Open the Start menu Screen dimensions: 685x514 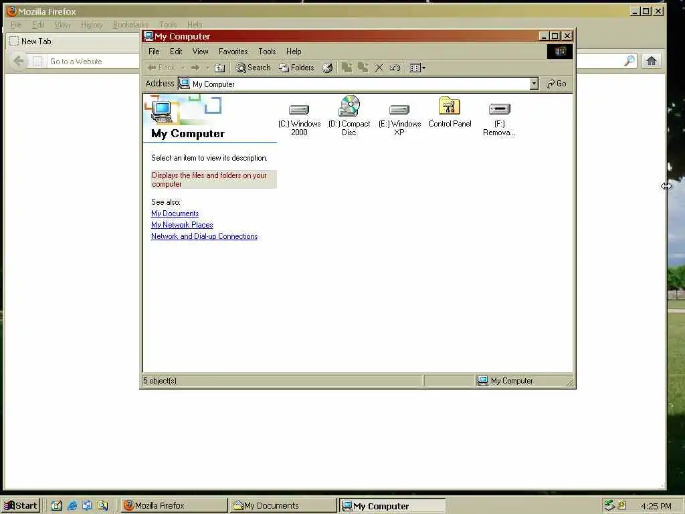pyautogui.click(x=21, y=506)
